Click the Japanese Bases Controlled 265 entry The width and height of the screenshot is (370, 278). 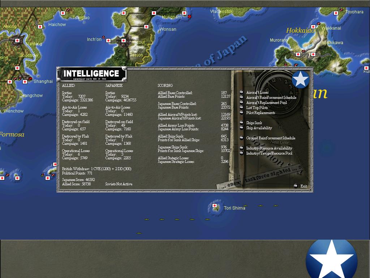click(x=192, y=104)
